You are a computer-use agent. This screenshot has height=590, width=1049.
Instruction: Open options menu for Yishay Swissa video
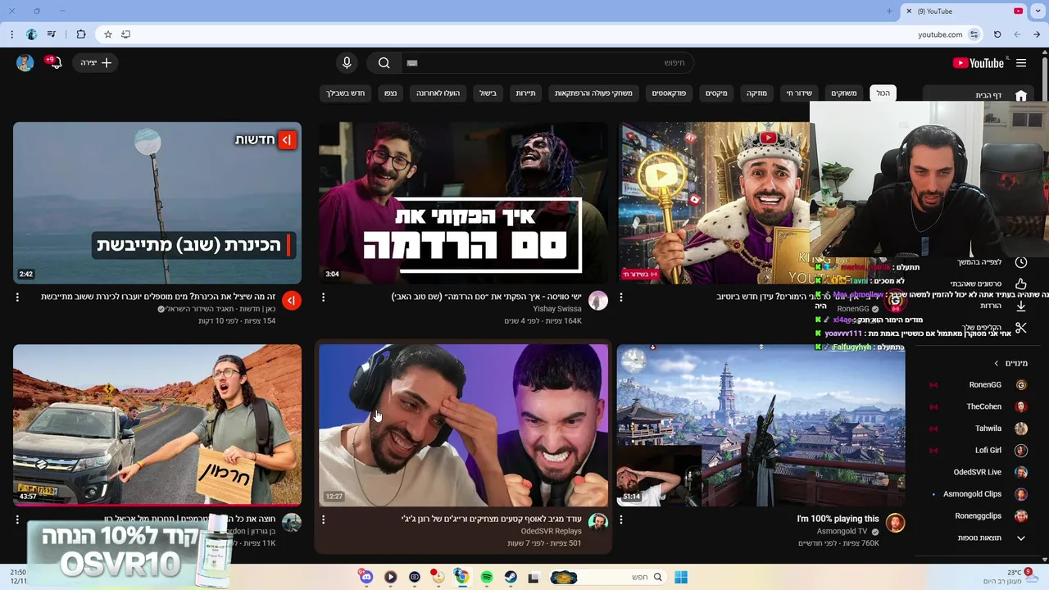323,297
